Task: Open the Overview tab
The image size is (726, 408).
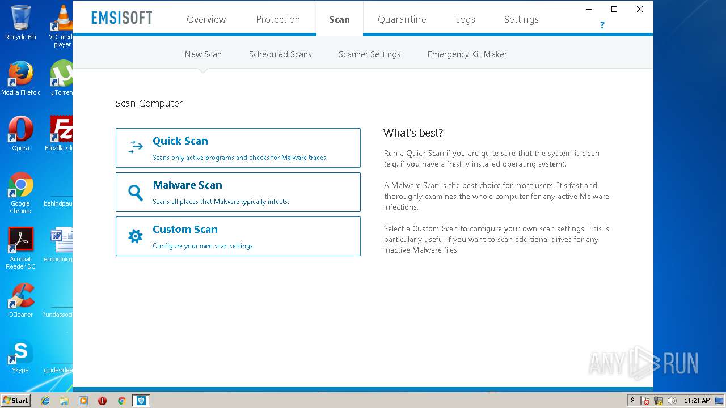Action: coord(206,19)
